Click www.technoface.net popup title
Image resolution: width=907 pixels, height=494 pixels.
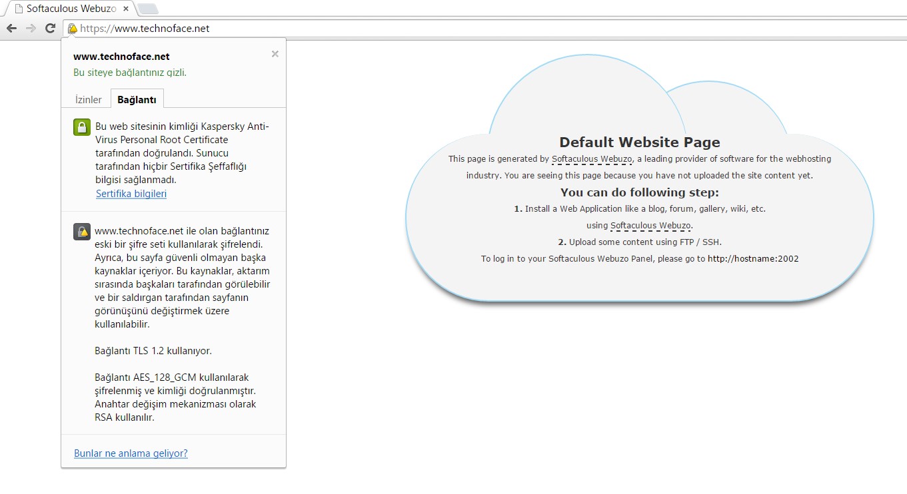pyautogui.click(x=121, y=57)
